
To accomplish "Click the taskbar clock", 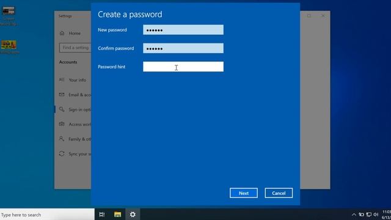I will point(386,215).
